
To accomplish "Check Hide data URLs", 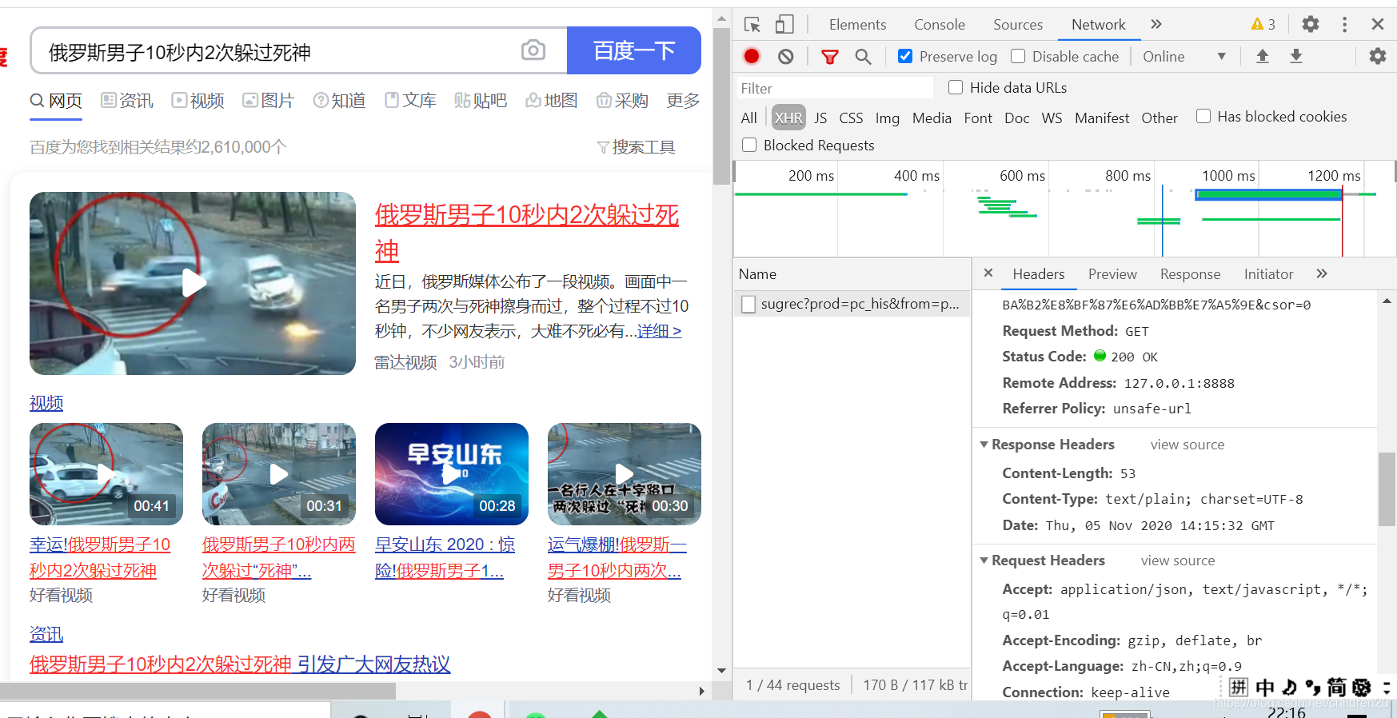I will click(x=956, y=87).
